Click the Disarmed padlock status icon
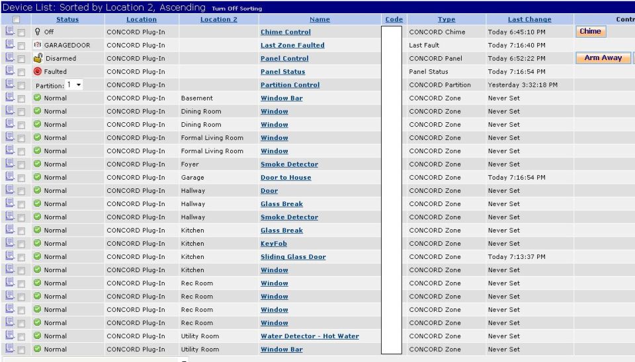Image resolution: width=635 pixels, height=362 pixels. pyautogui.click(x=38, y=58)
